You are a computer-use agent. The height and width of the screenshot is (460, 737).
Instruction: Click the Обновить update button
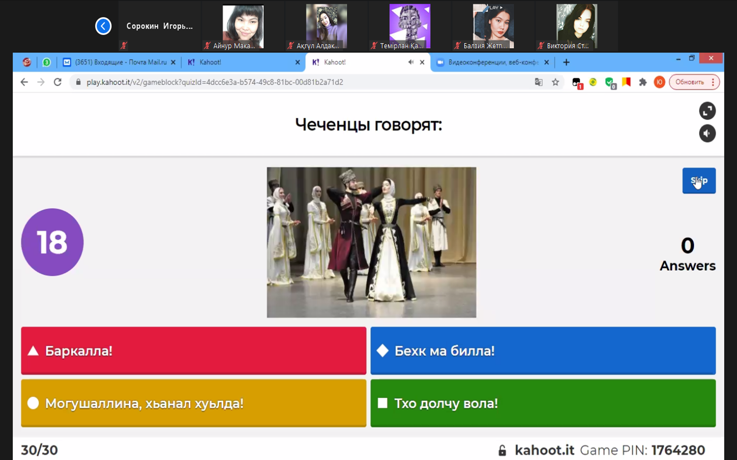(x=689, y=82)
